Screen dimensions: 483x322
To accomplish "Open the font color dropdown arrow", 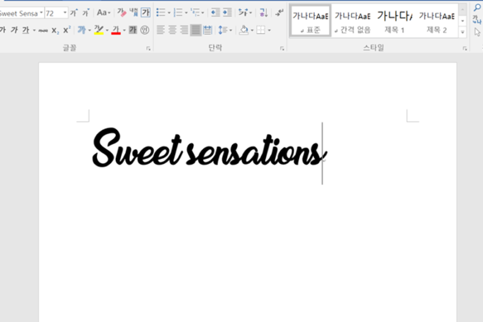I will coord(124,30).
